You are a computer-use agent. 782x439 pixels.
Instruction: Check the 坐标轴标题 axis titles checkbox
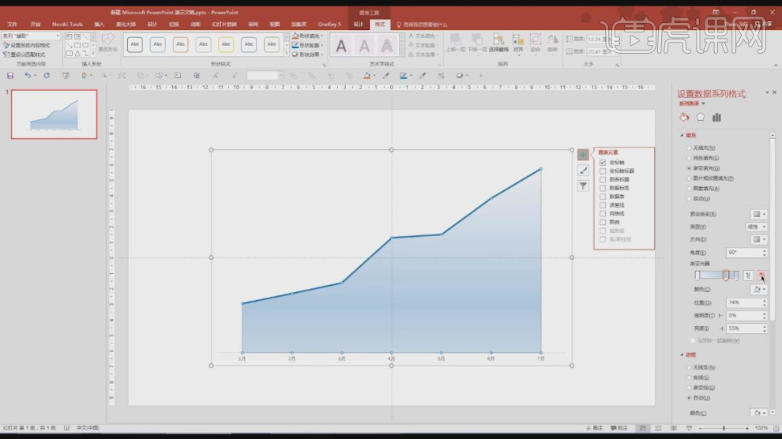pos(603,171)
